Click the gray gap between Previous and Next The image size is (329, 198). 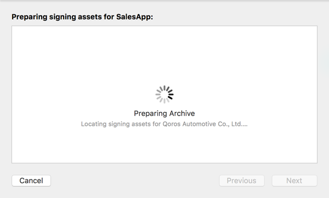pos(268,180)
